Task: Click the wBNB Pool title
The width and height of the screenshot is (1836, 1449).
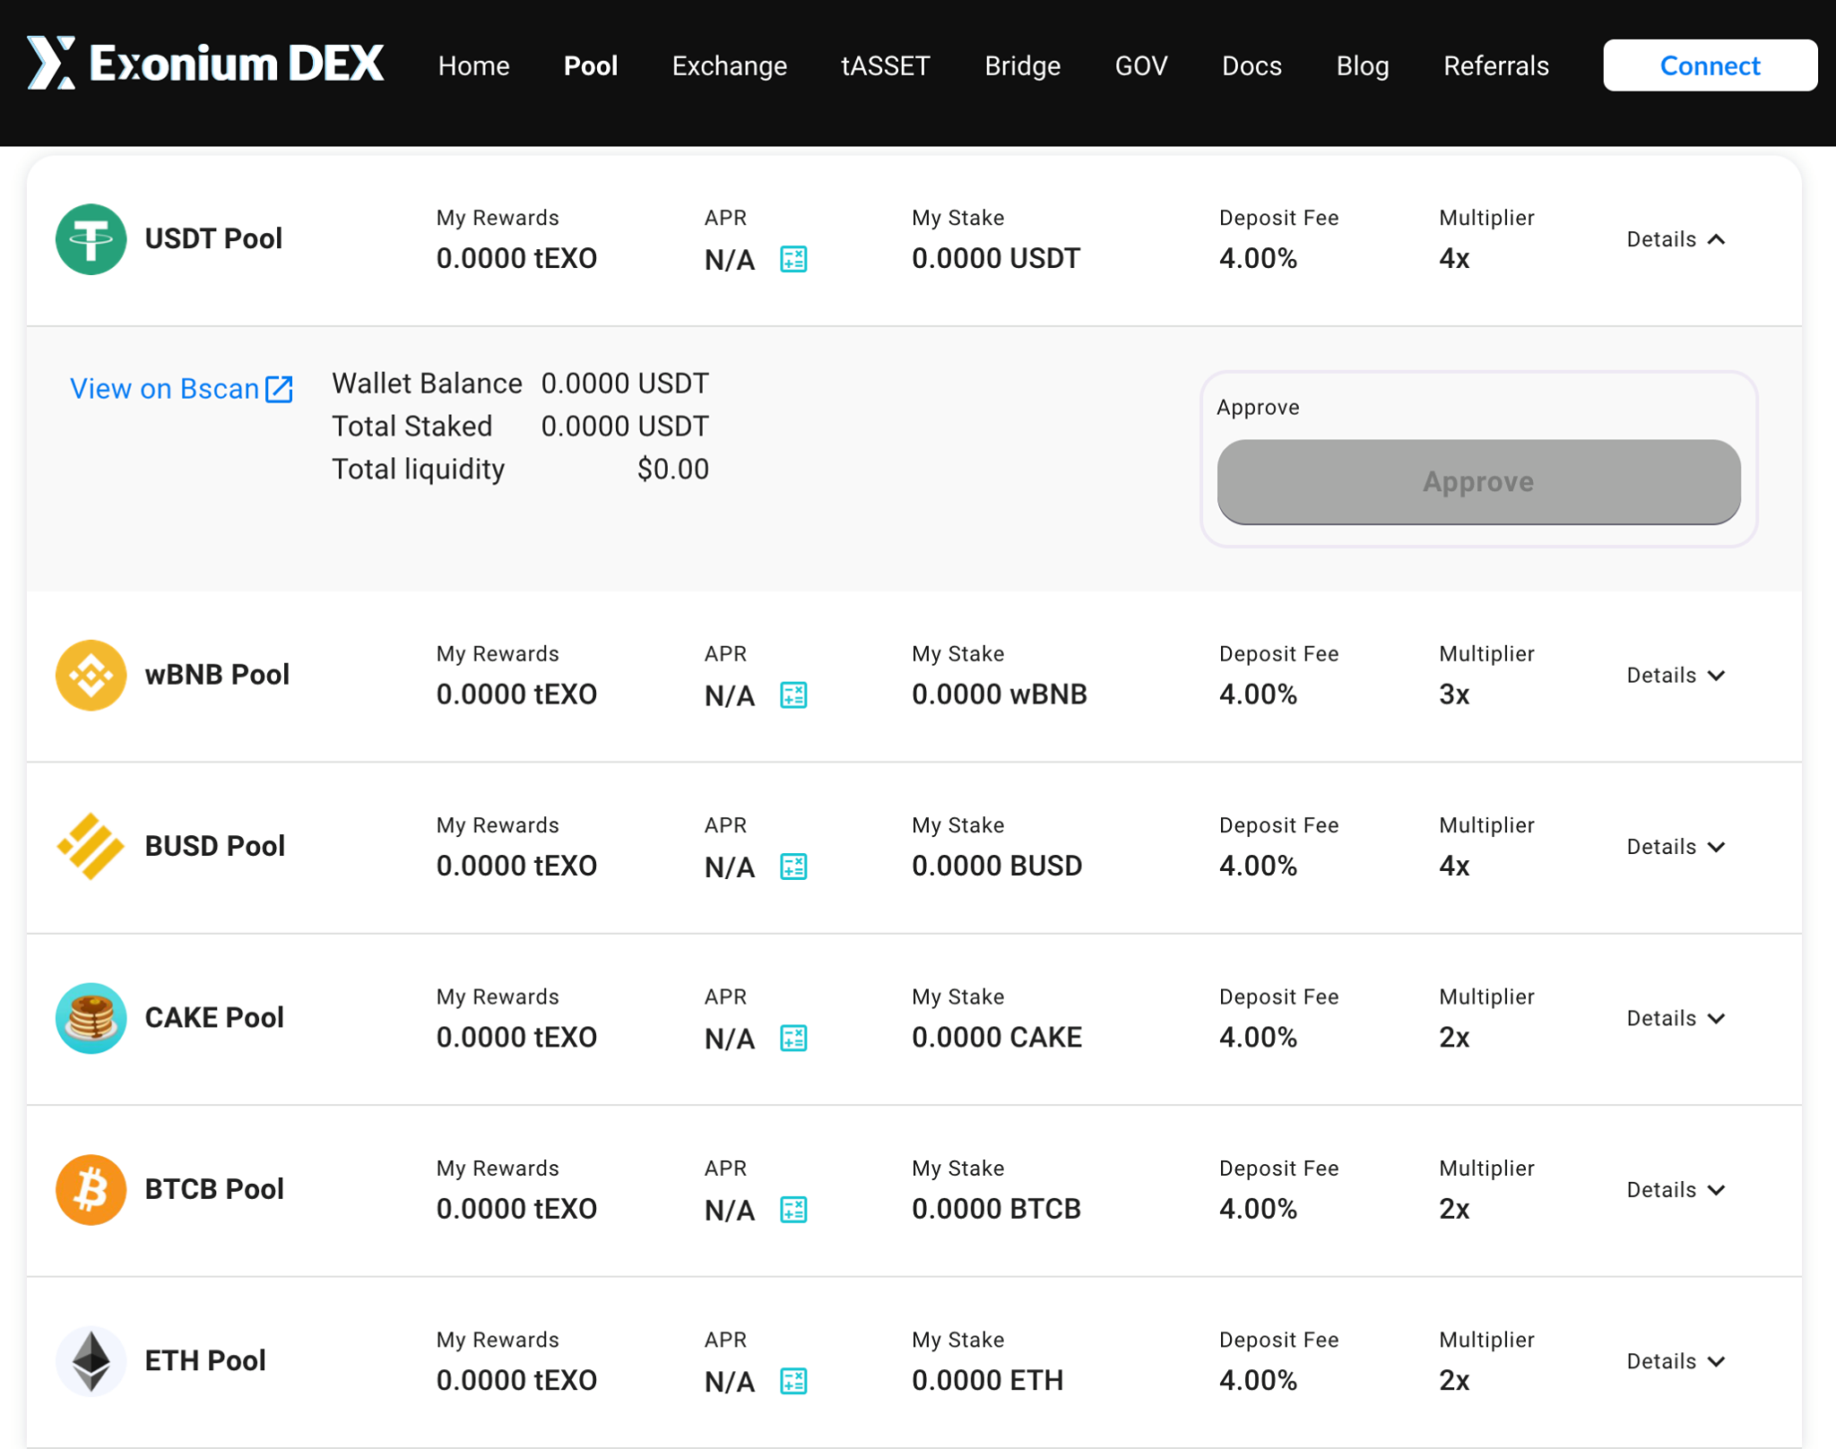Action: tap(217, 675)
